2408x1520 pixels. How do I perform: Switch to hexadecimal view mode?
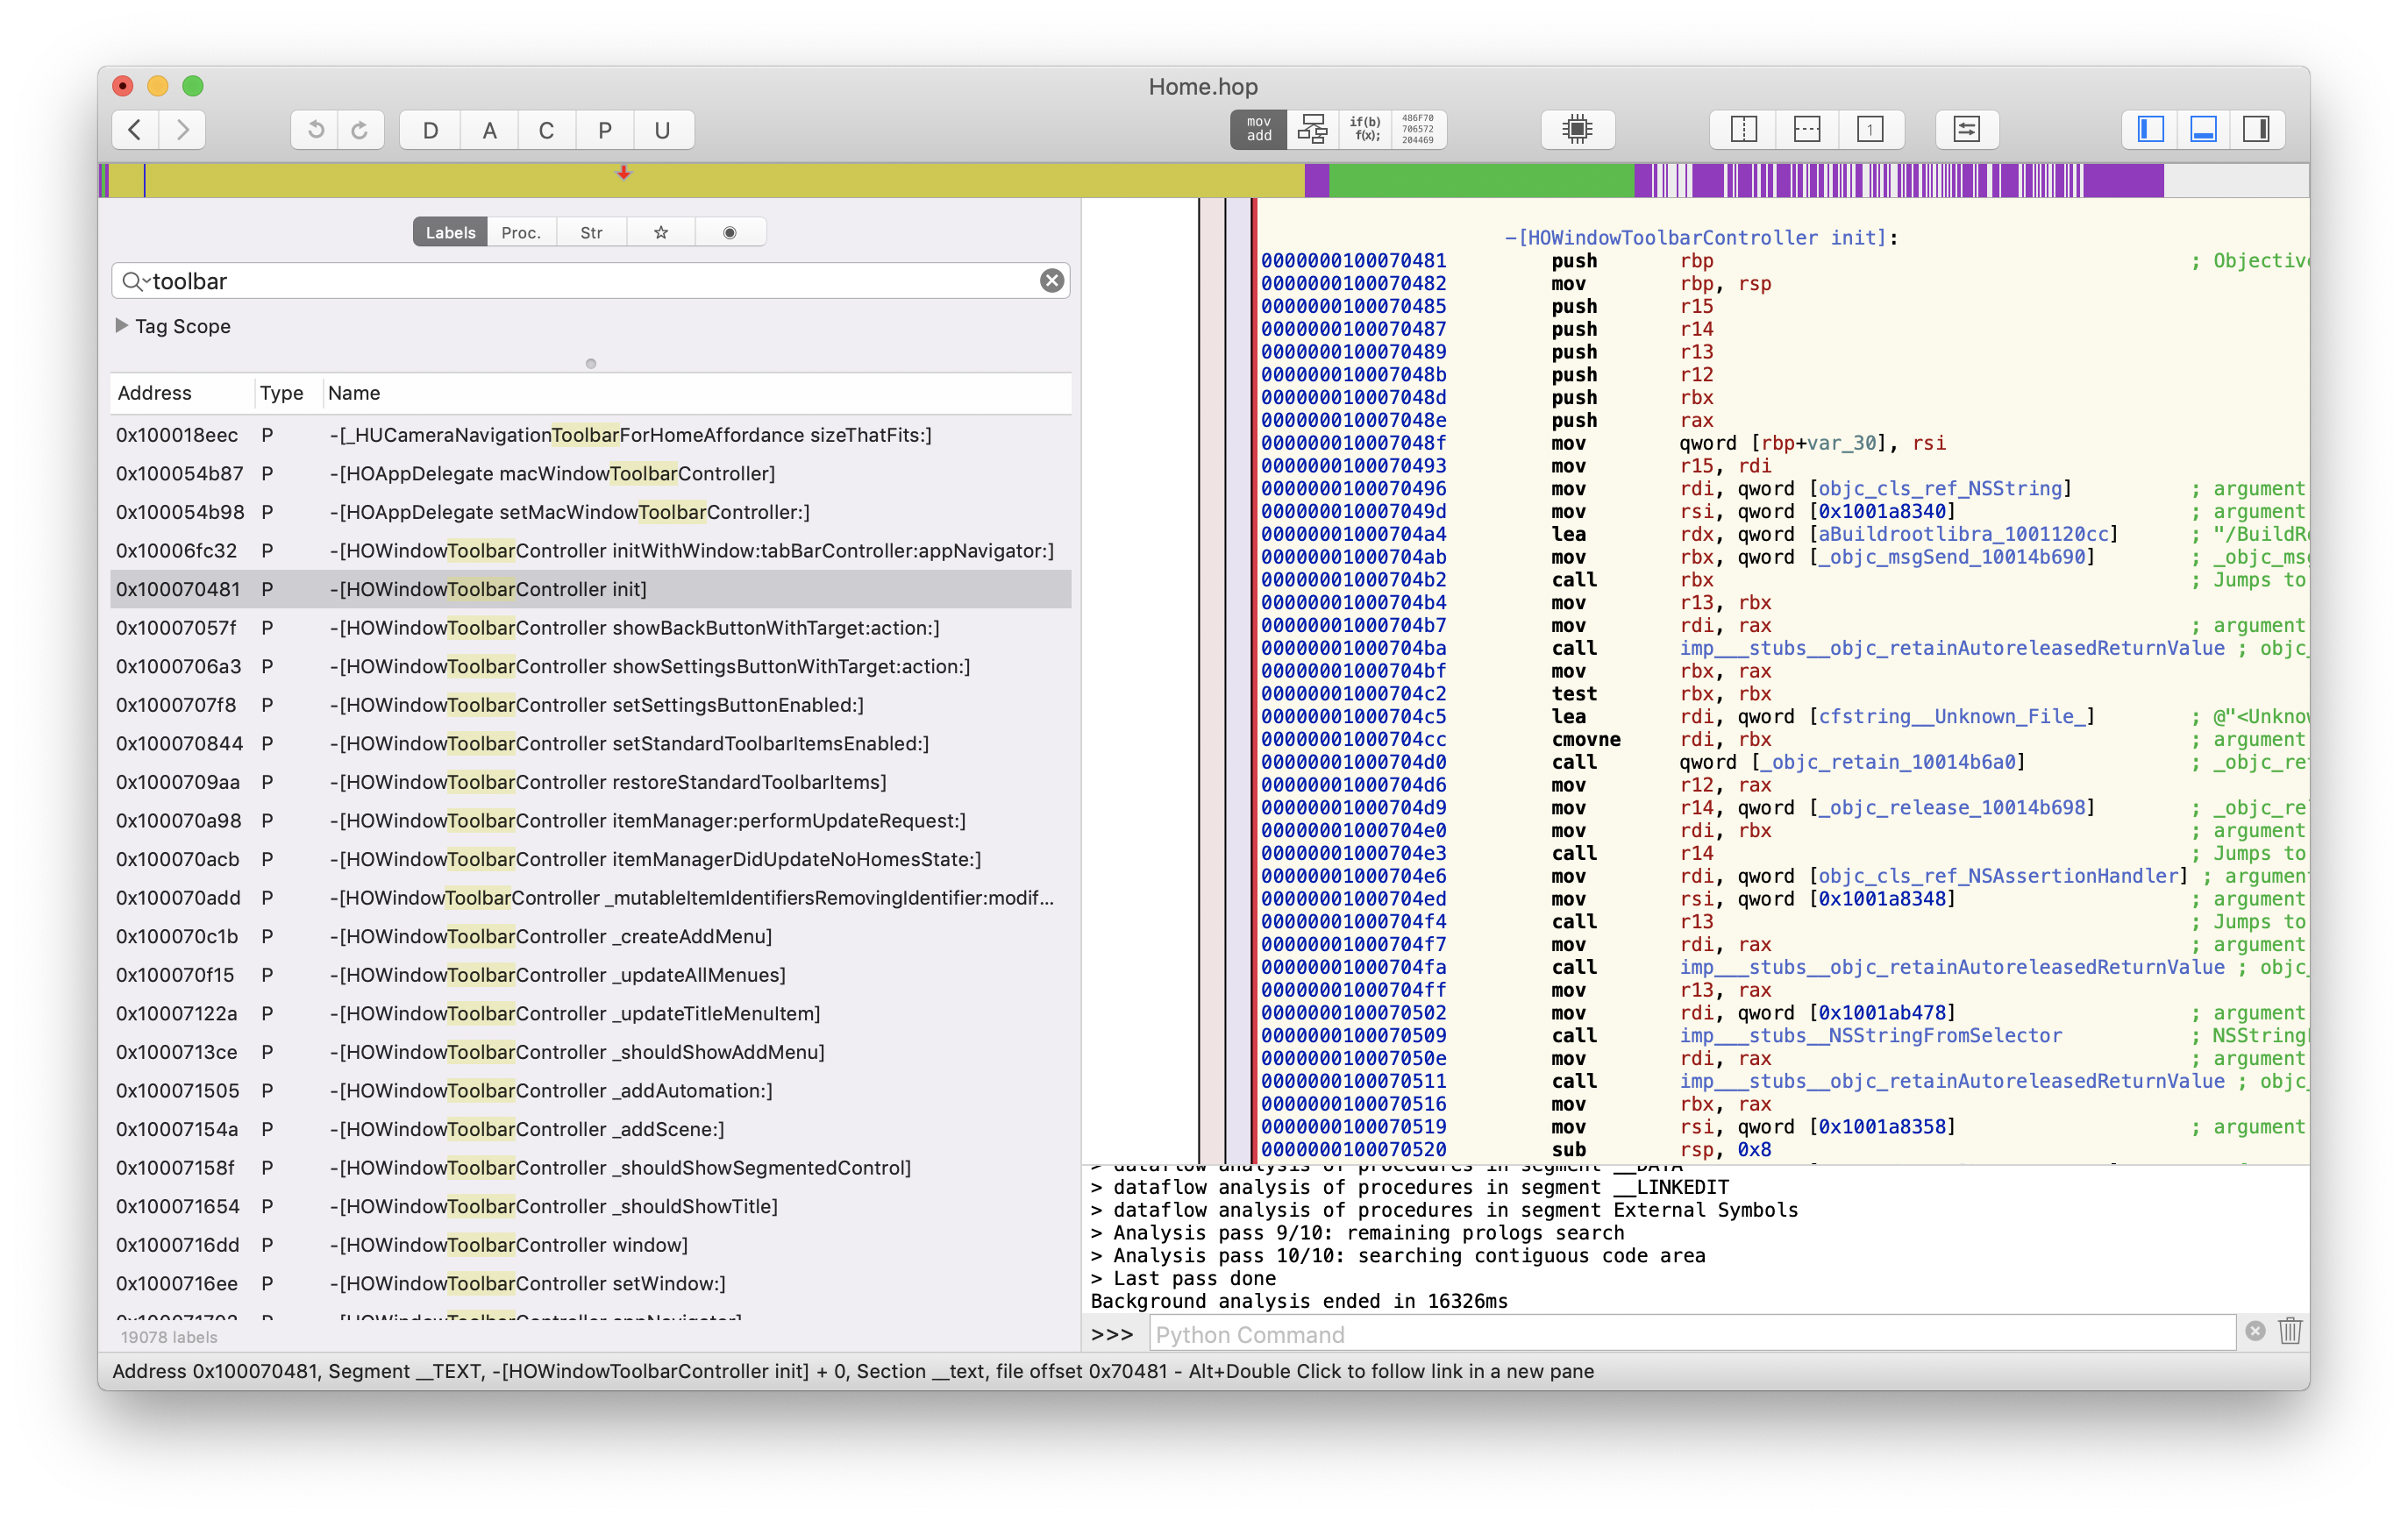[1417, 130]
